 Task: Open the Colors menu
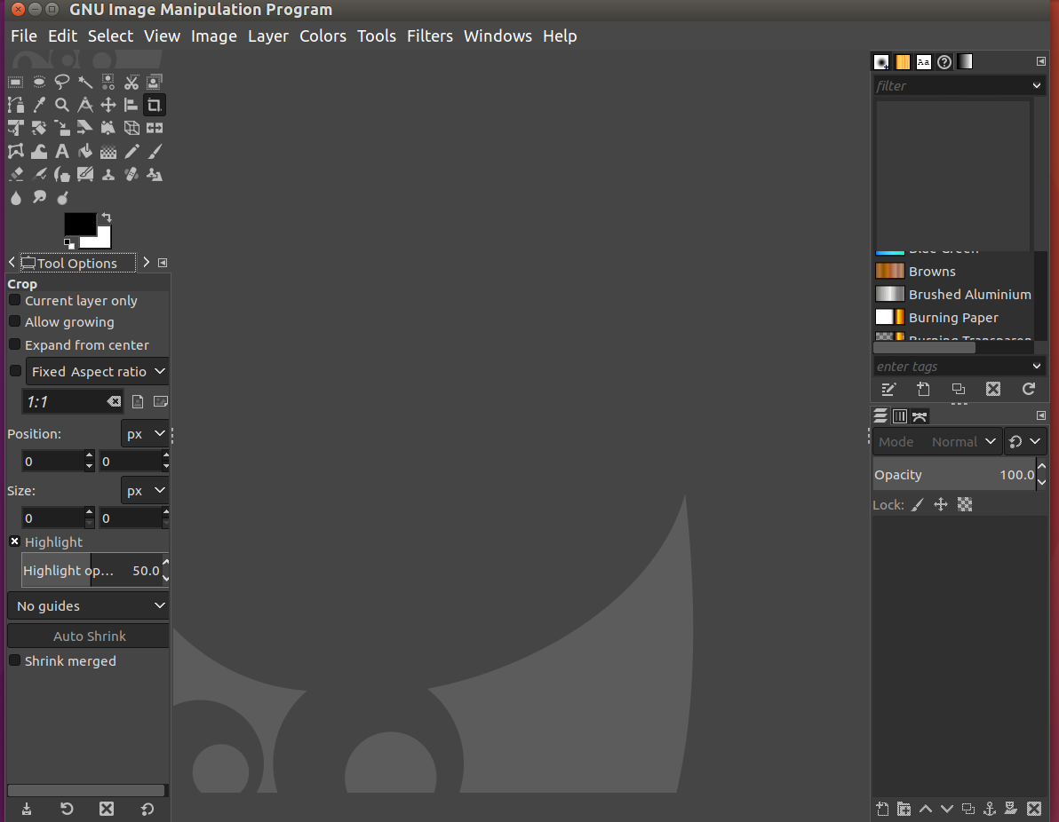pyautogui.click(x=322, y=36)
